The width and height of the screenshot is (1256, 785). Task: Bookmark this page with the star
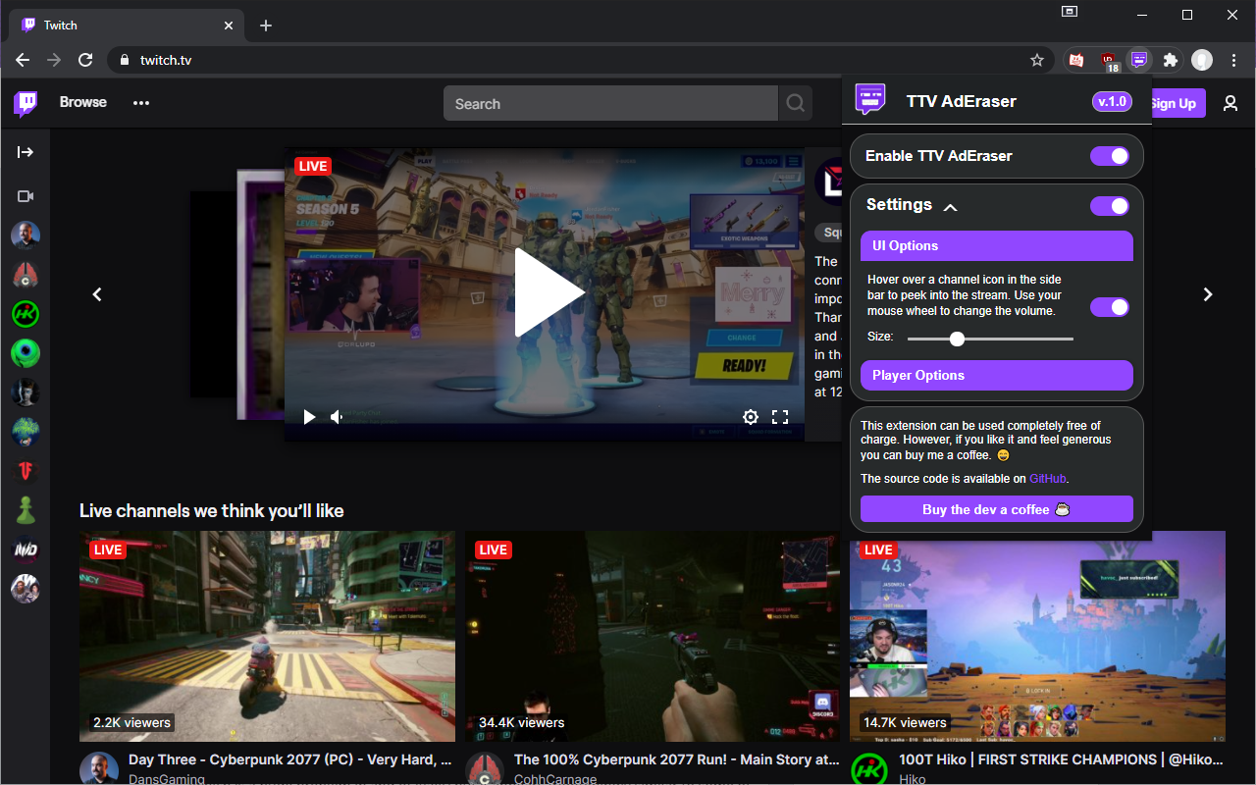[x=1037, y=60]
